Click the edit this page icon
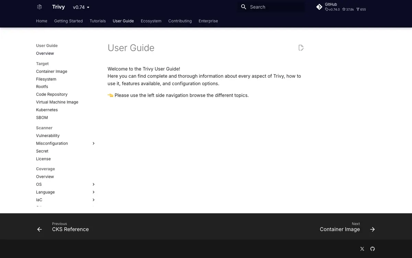Screen dimensions: 412x258 tap(301, 48)
